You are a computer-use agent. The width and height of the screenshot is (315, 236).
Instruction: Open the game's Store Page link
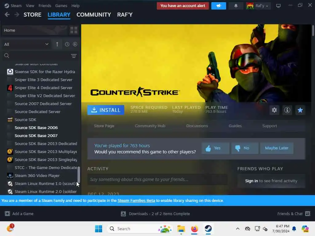coord(104,126)
